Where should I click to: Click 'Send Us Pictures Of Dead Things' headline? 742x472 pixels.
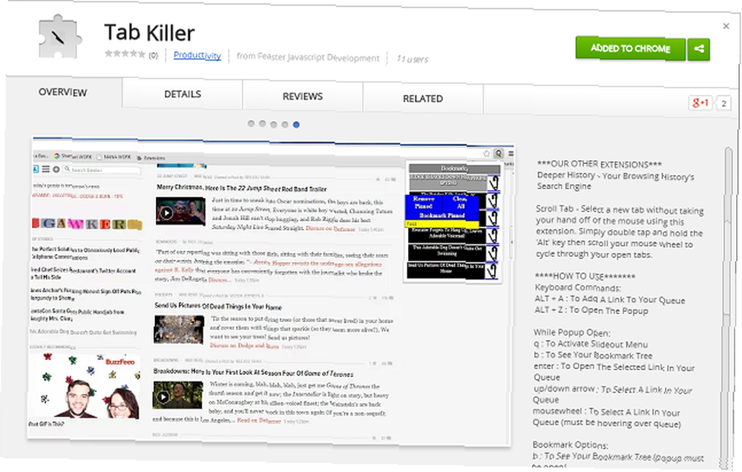point(218,306)
